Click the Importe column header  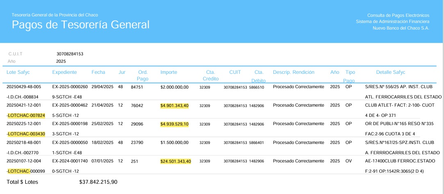[169, 72]
